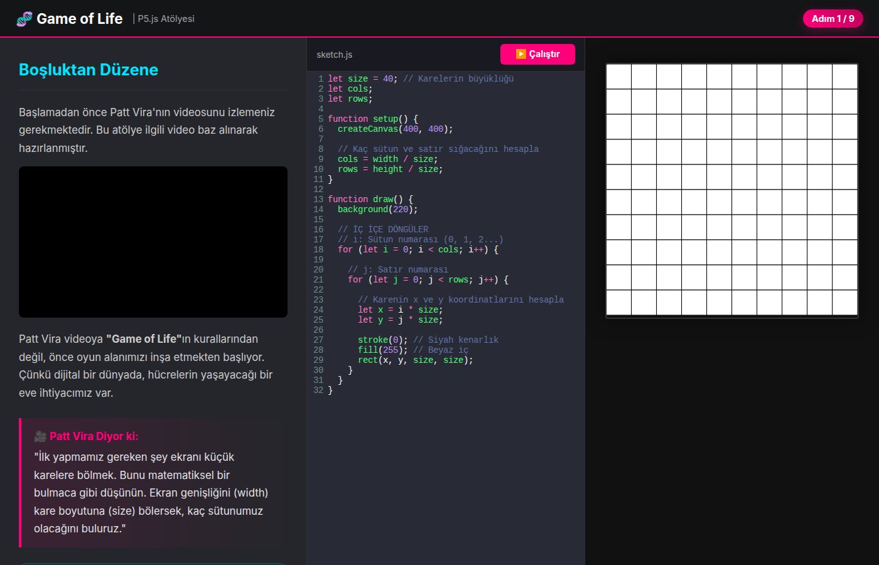Click the Adım 1 / 9 step badge
Image resolution: width=879 pixels, height=565 pixels.
pyautogui.click(x=833, y=19)
